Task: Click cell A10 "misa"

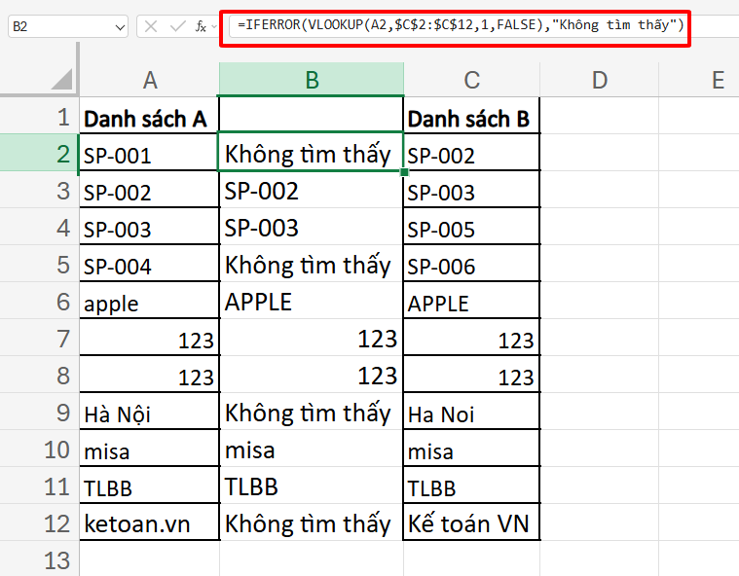Action: coord(149,449)
